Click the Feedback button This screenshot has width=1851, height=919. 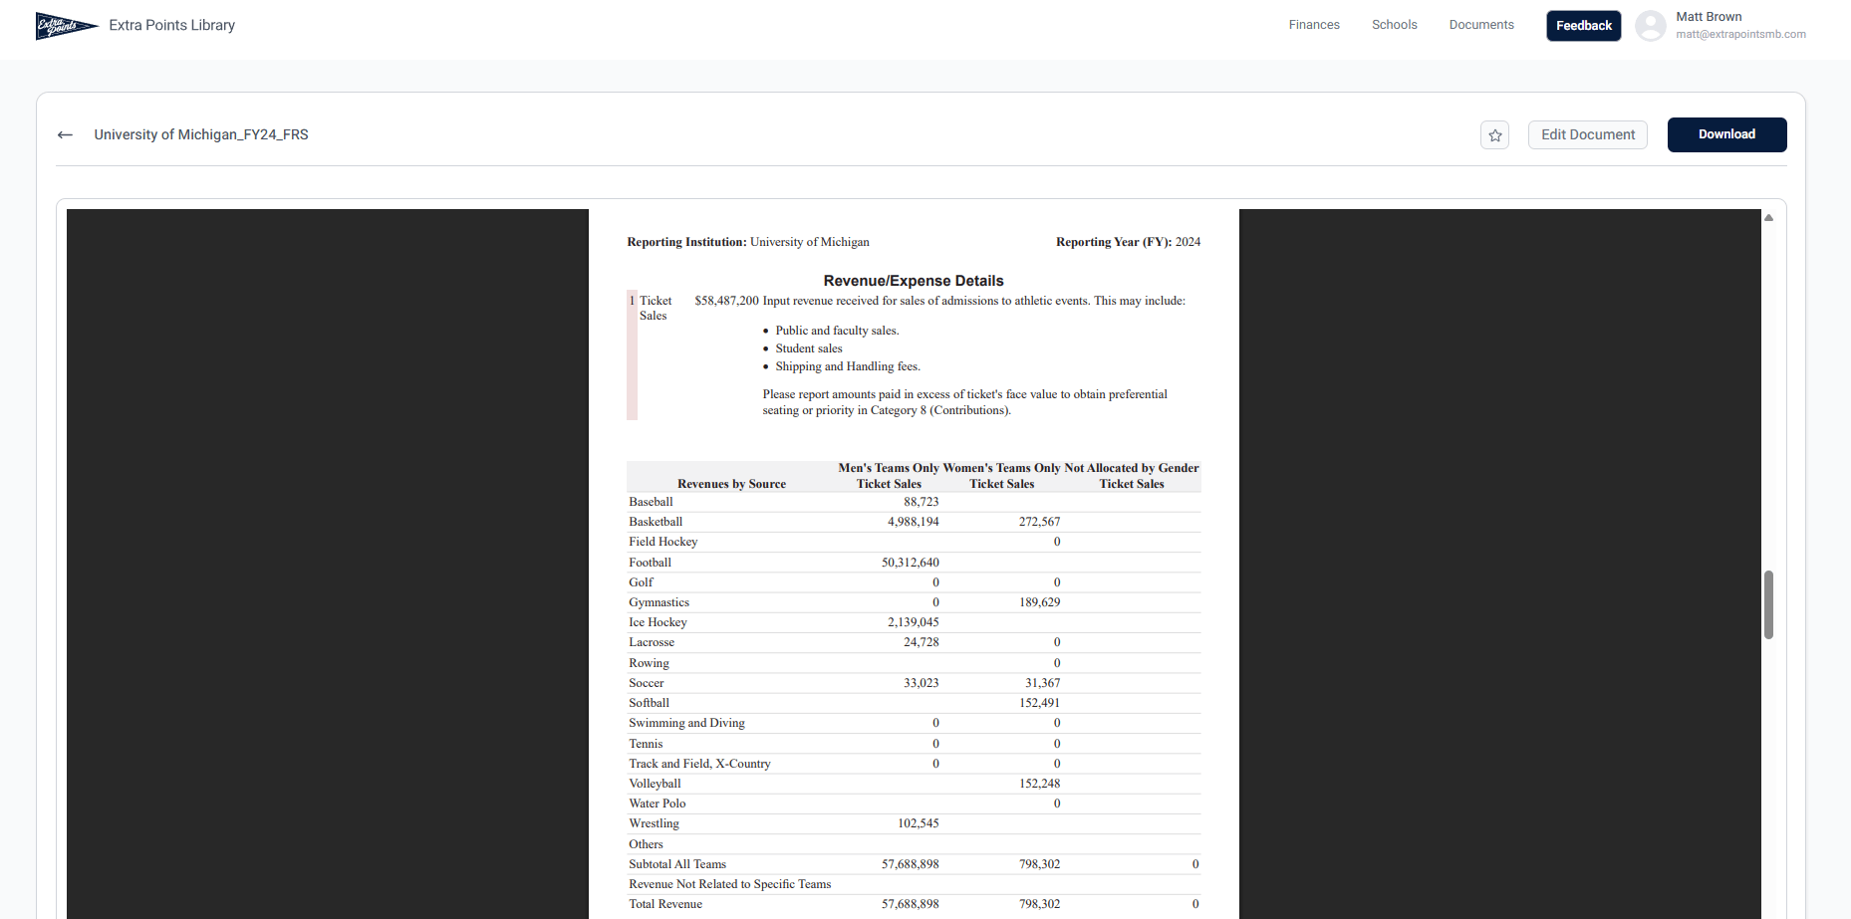(x=1583, y=26)
